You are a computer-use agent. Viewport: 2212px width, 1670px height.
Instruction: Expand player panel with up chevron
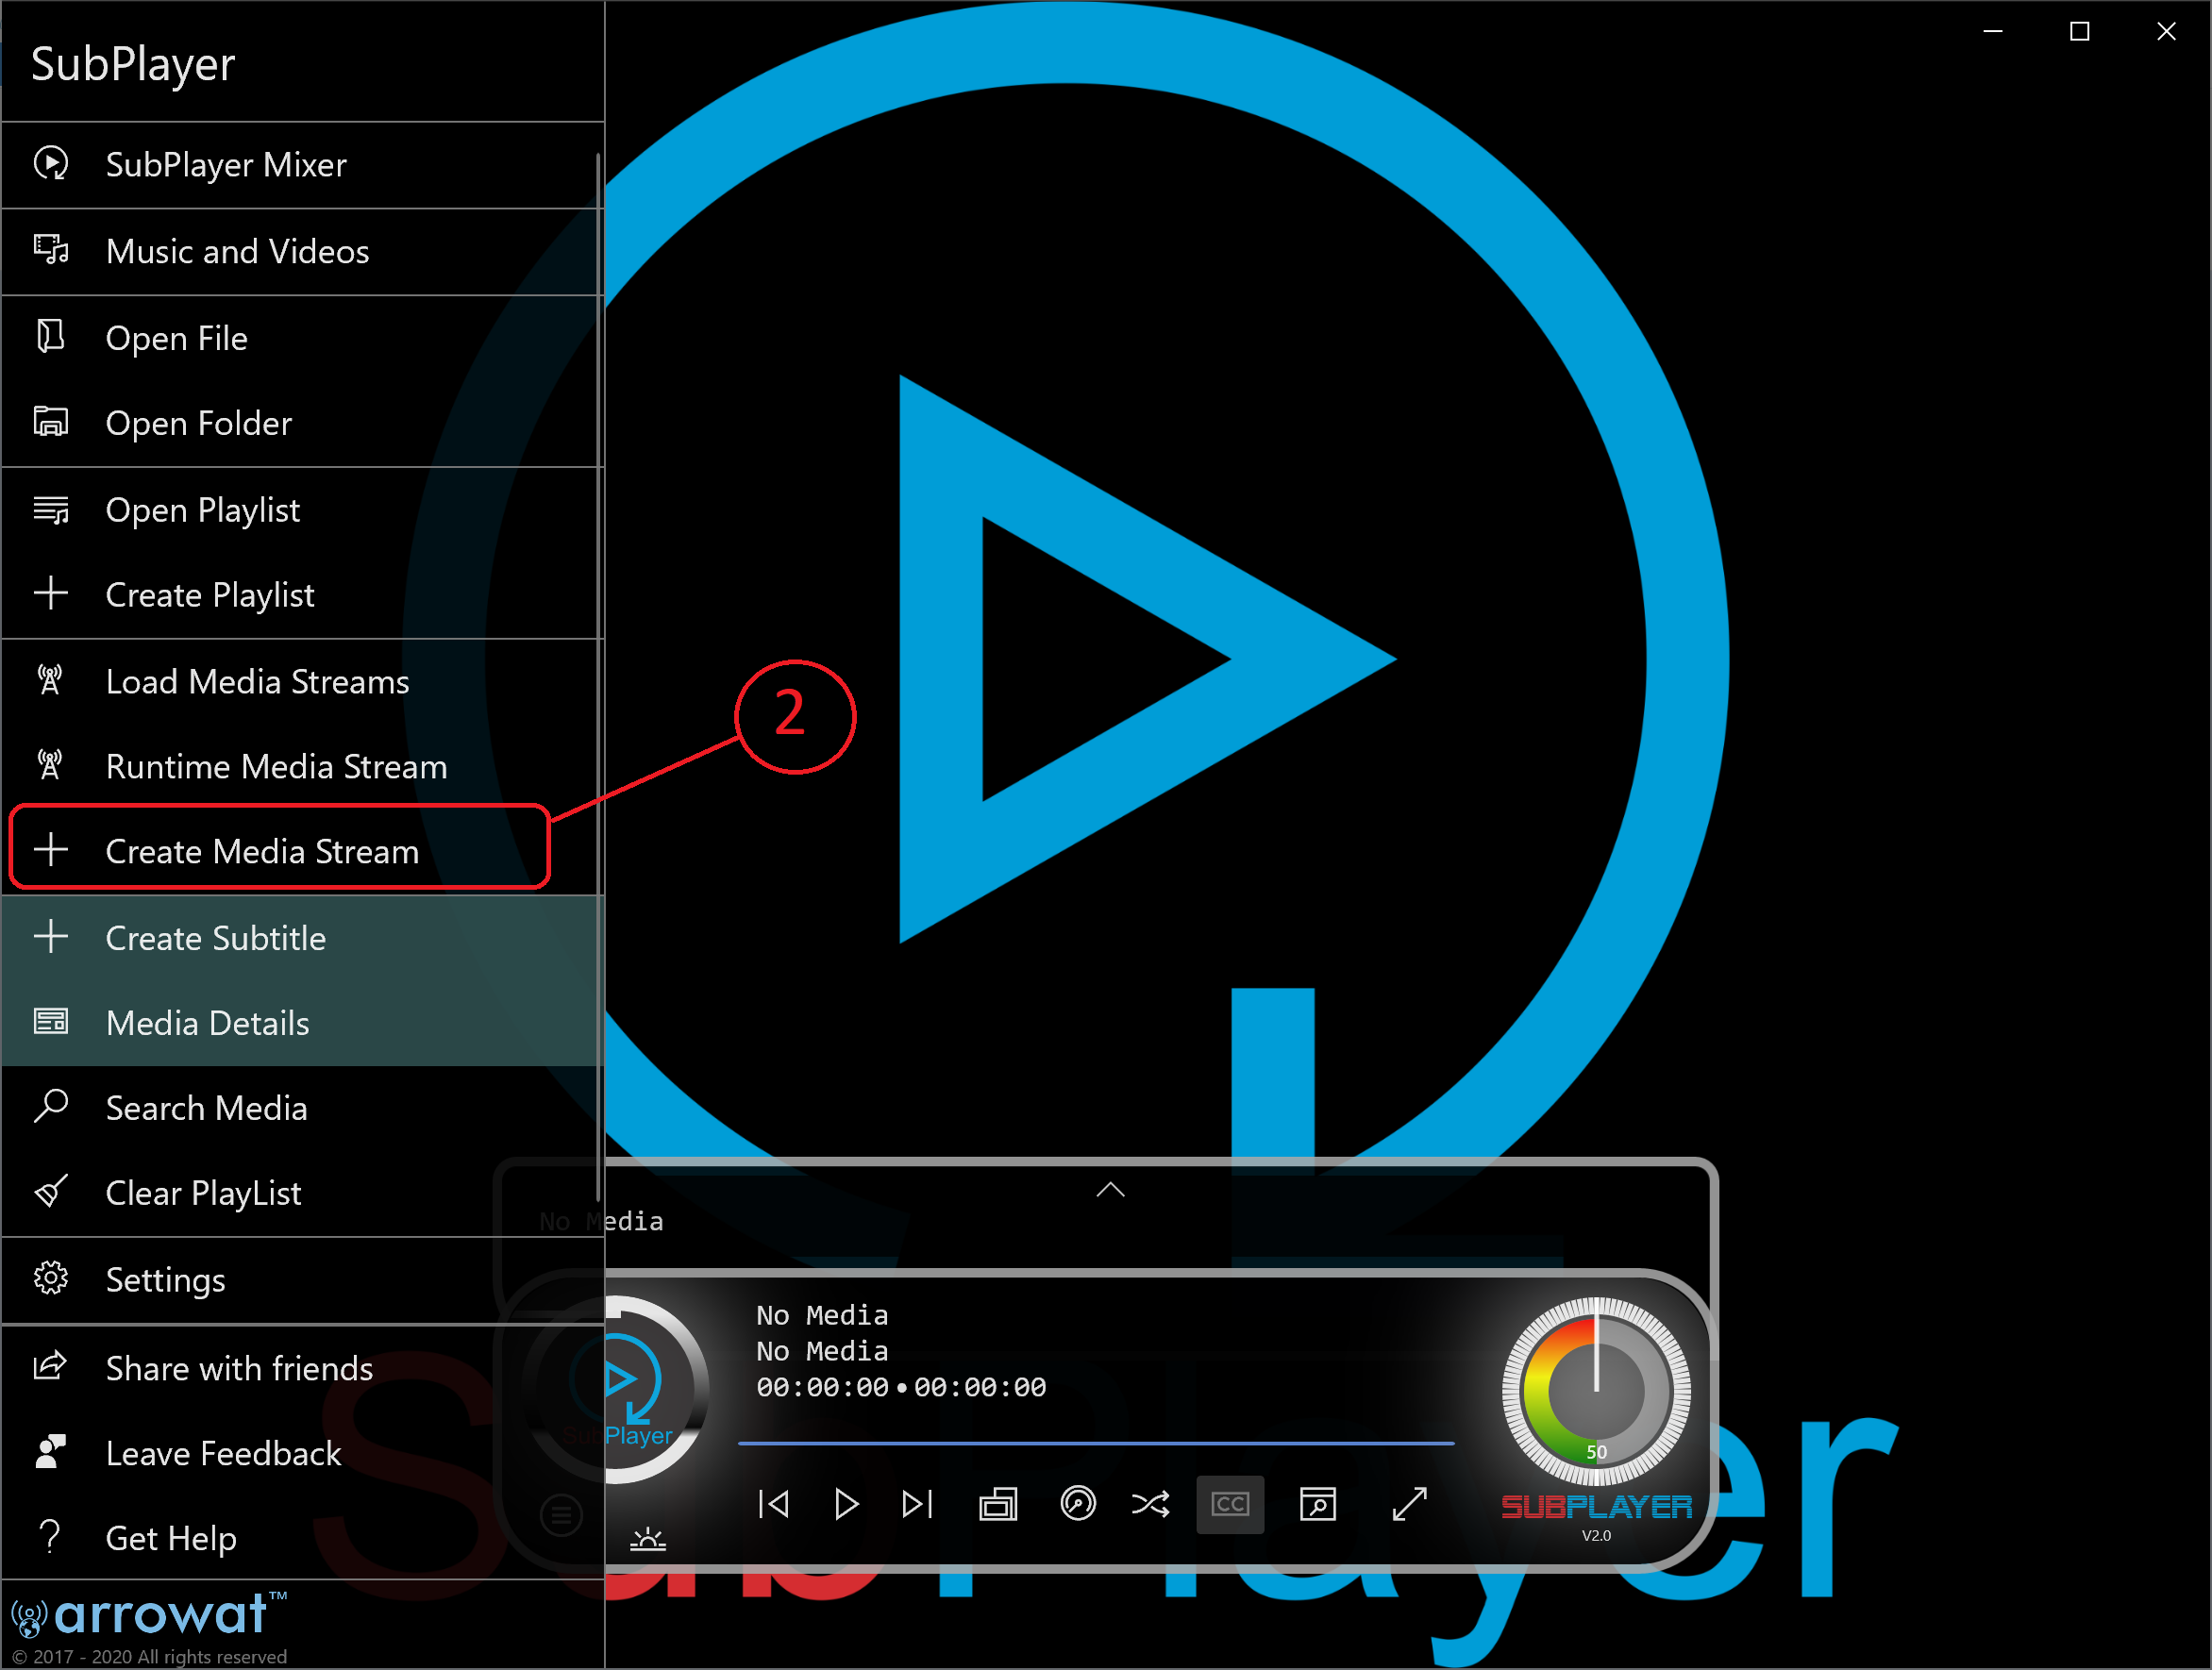(1111, 1190)
